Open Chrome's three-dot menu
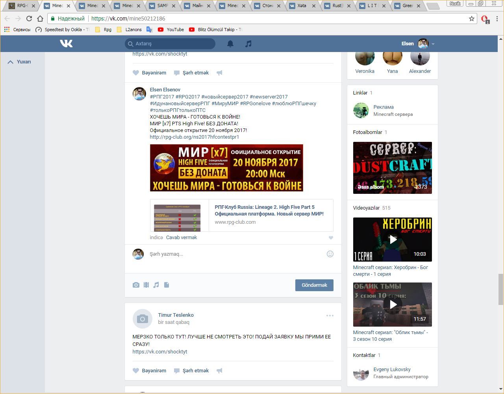 [x=497, y=19]
